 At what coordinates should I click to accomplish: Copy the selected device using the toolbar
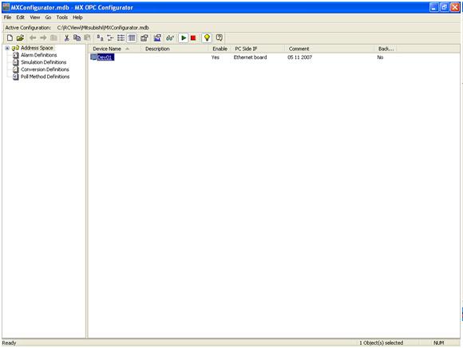tap(77, 38)
